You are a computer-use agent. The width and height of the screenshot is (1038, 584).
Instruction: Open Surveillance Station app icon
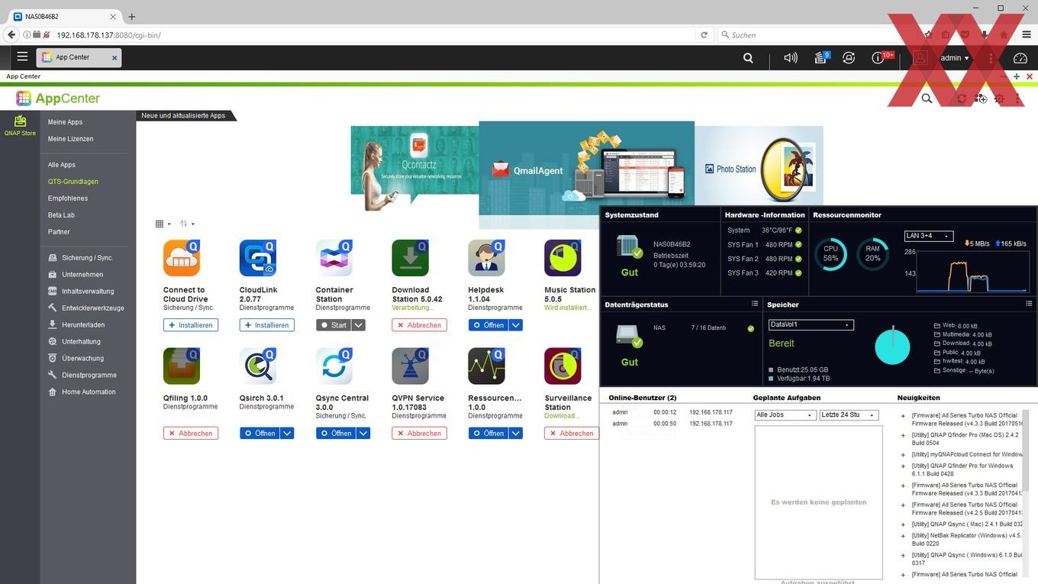[563, 366]
